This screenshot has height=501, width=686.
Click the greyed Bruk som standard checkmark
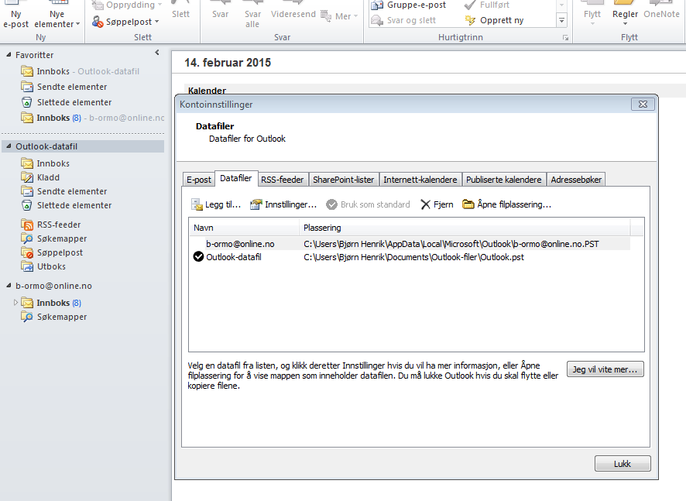coord(331,204)
